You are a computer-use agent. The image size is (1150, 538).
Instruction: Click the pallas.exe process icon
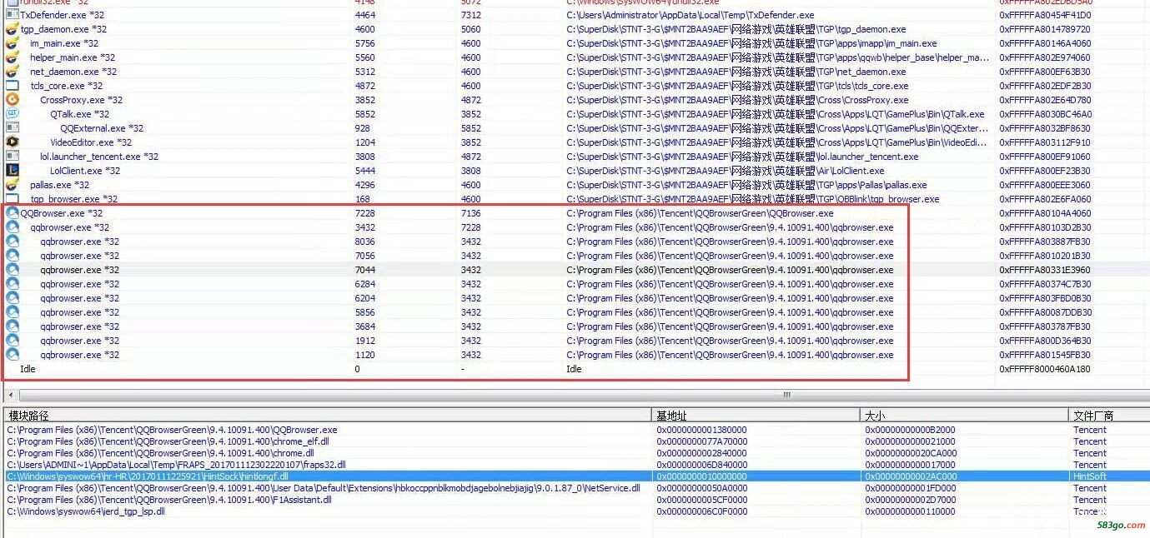12,185
